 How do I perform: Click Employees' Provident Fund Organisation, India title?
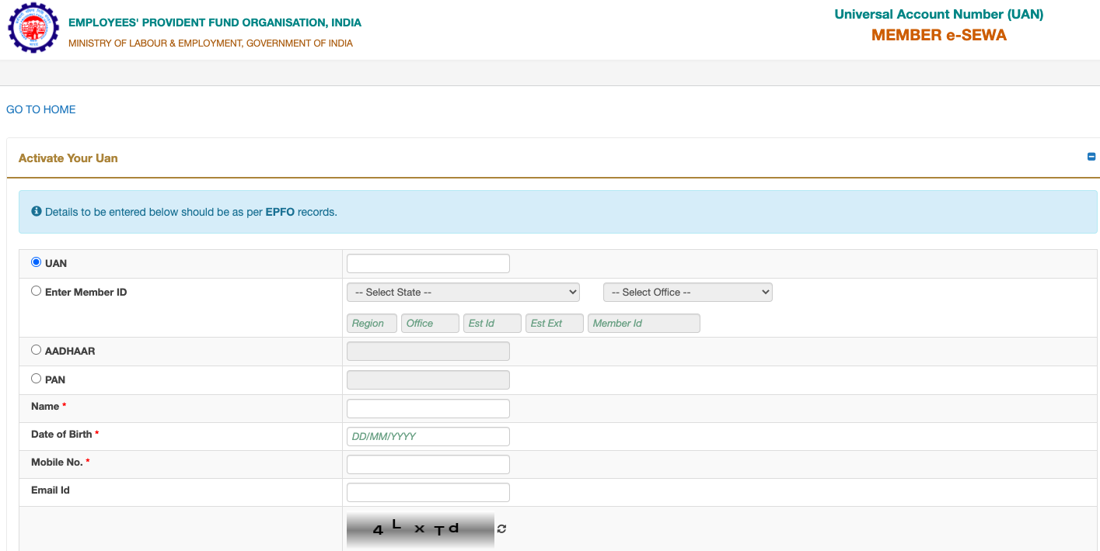[x=215, y=23]
